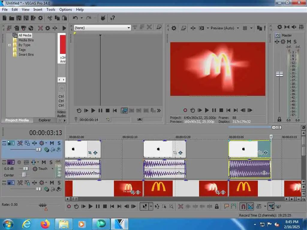
Task: Stop playback in trimmer window
Action: pos(108,111)
